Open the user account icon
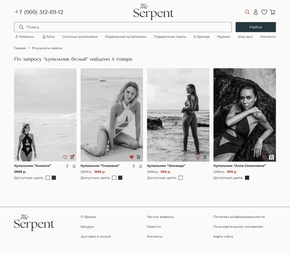 point(256,12)
